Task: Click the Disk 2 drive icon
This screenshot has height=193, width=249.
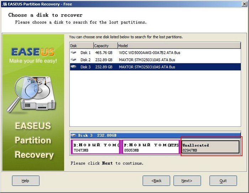Action: 74,59
